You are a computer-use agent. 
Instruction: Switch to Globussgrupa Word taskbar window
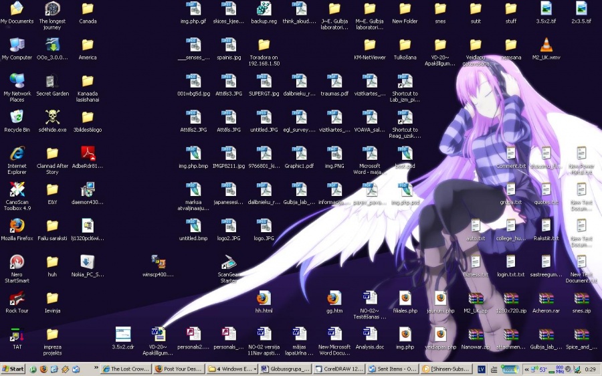285,369
